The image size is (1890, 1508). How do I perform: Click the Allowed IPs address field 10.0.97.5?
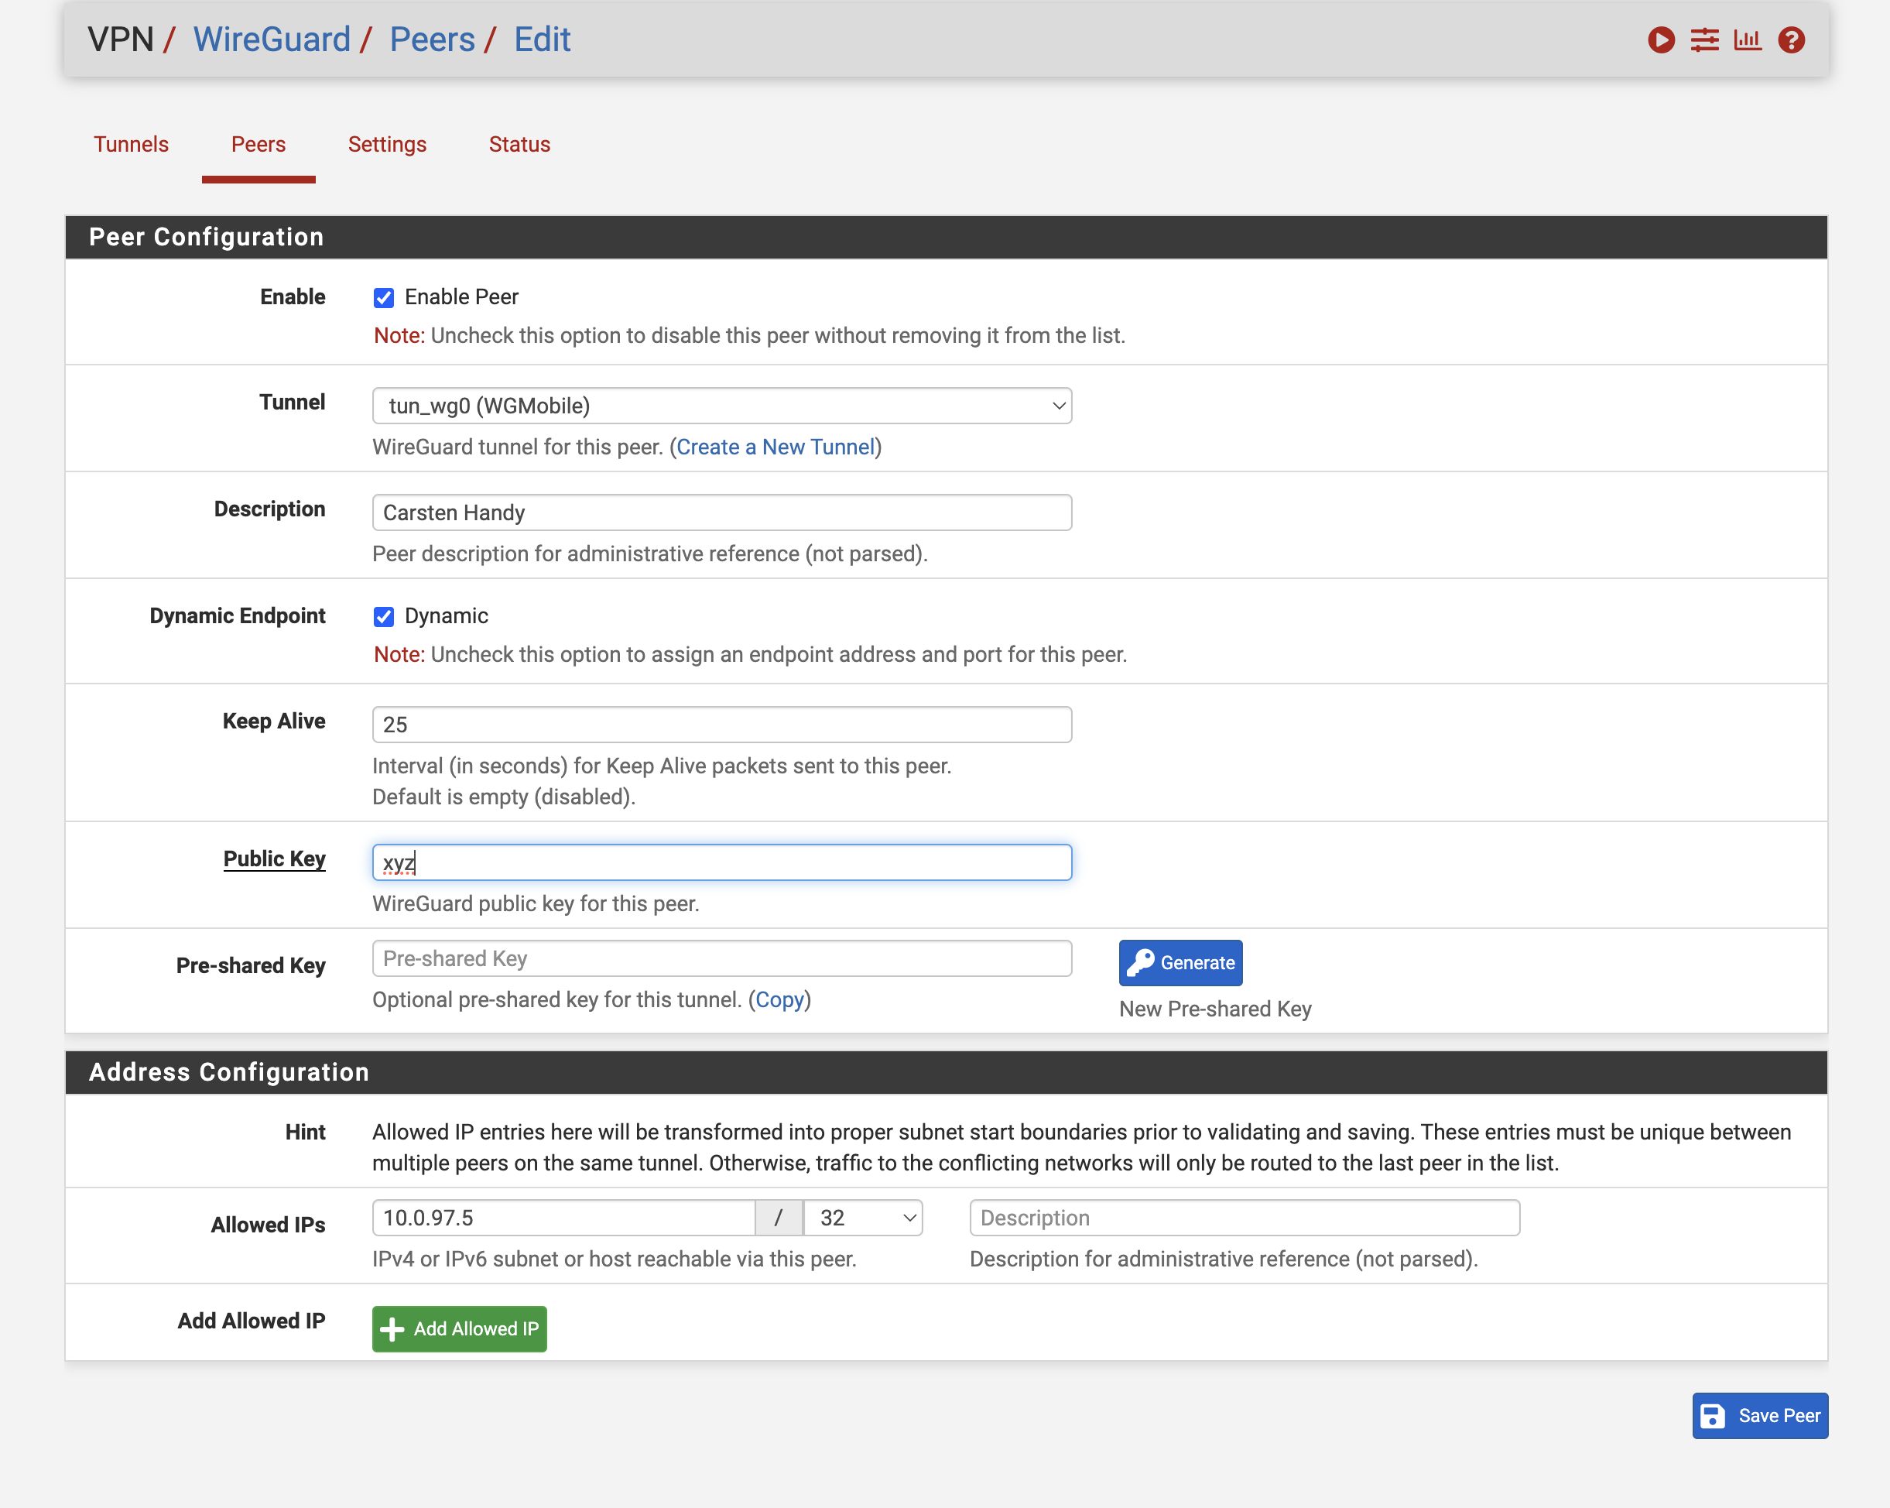point(563,1218)
